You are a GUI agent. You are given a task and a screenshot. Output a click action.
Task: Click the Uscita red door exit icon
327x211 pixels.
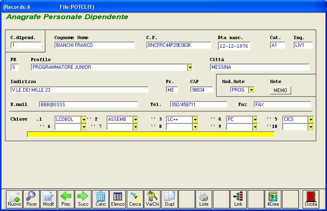click(311, 199)
